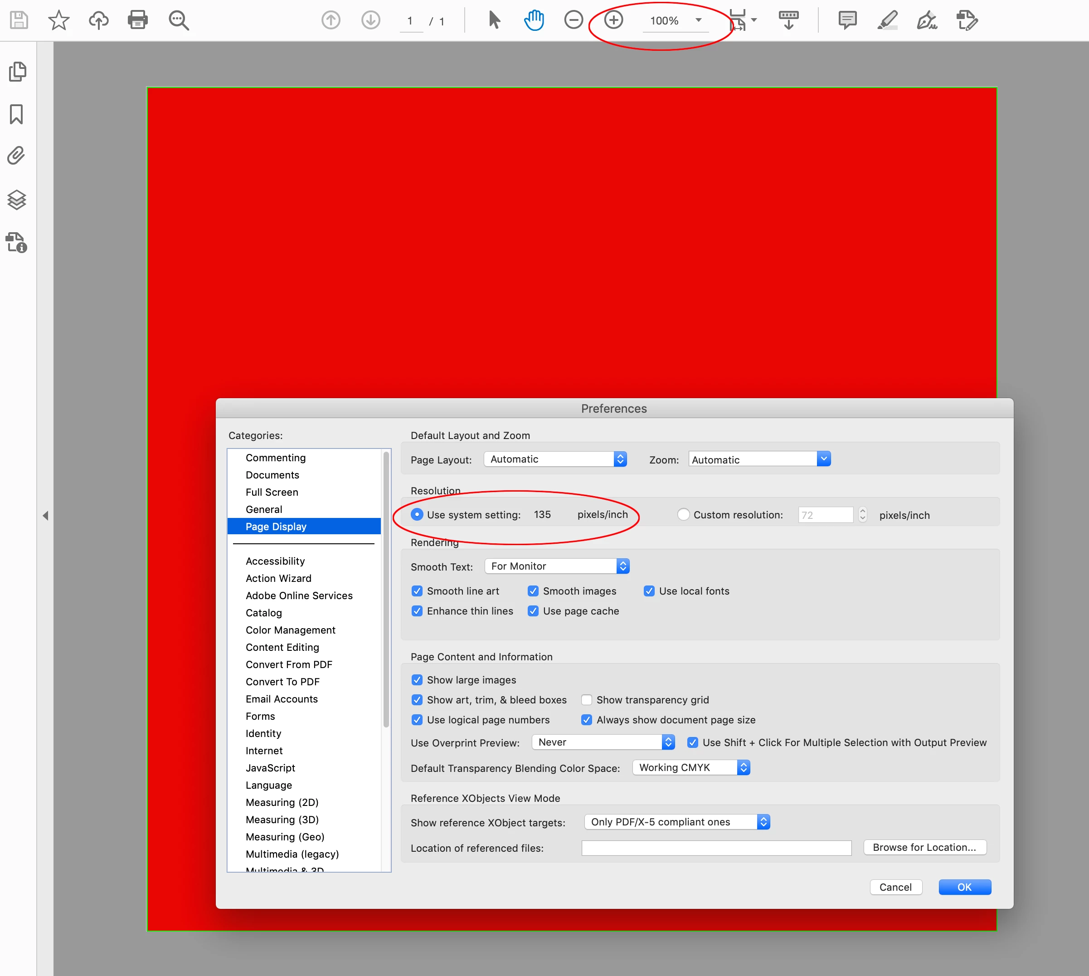Expand the Smooth Text dropdown

coord(557,566)
